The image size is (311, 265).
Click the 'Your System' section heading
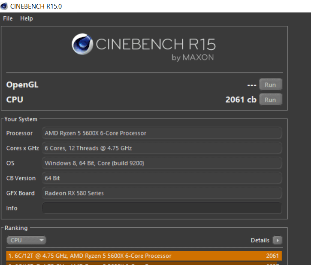[x=21, y=119]
